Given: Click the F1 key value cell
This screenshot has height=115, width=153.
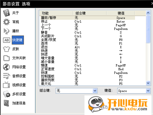Looking at the screenshot, I should (x=121, y=44).
